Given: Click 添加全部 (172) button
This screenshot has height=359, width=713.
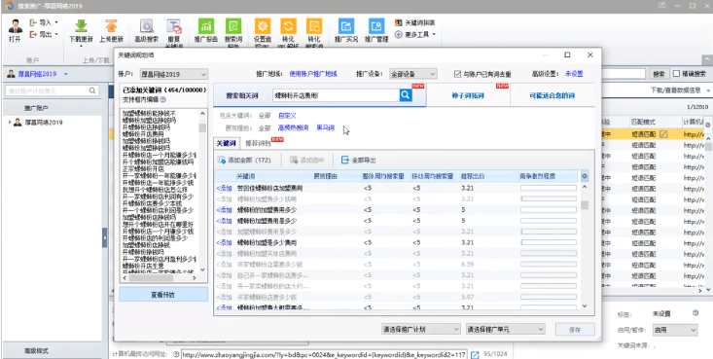Looking at the screenshot, I should click(244, 161).
